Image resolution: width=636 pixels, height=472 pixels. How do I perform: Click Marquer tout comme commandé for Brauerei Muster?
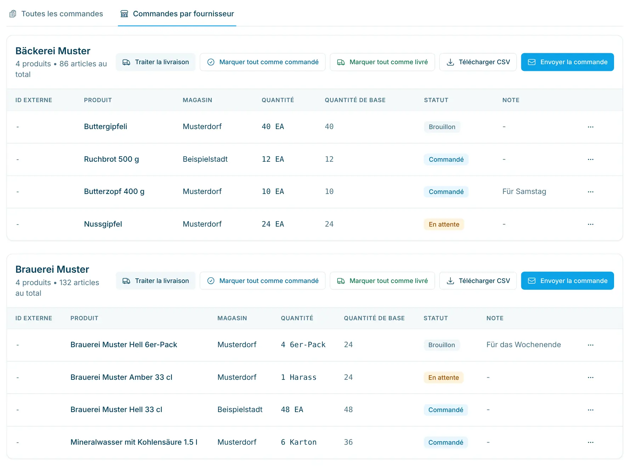262,281
